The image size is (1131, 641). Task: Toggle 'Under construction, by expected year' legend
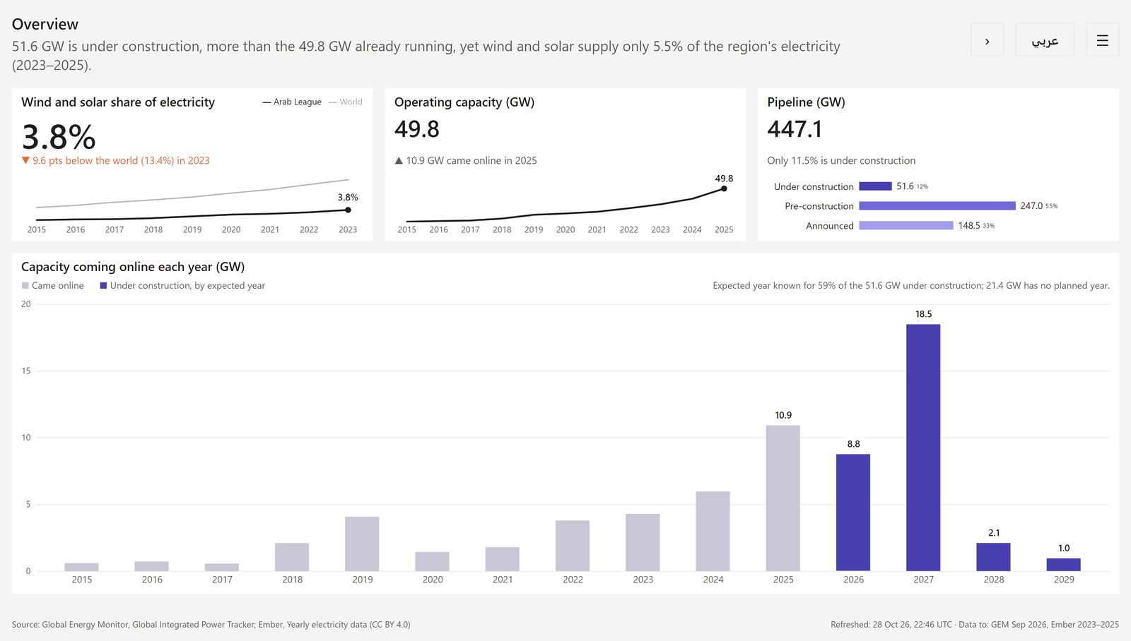click(x=182, y=286)
